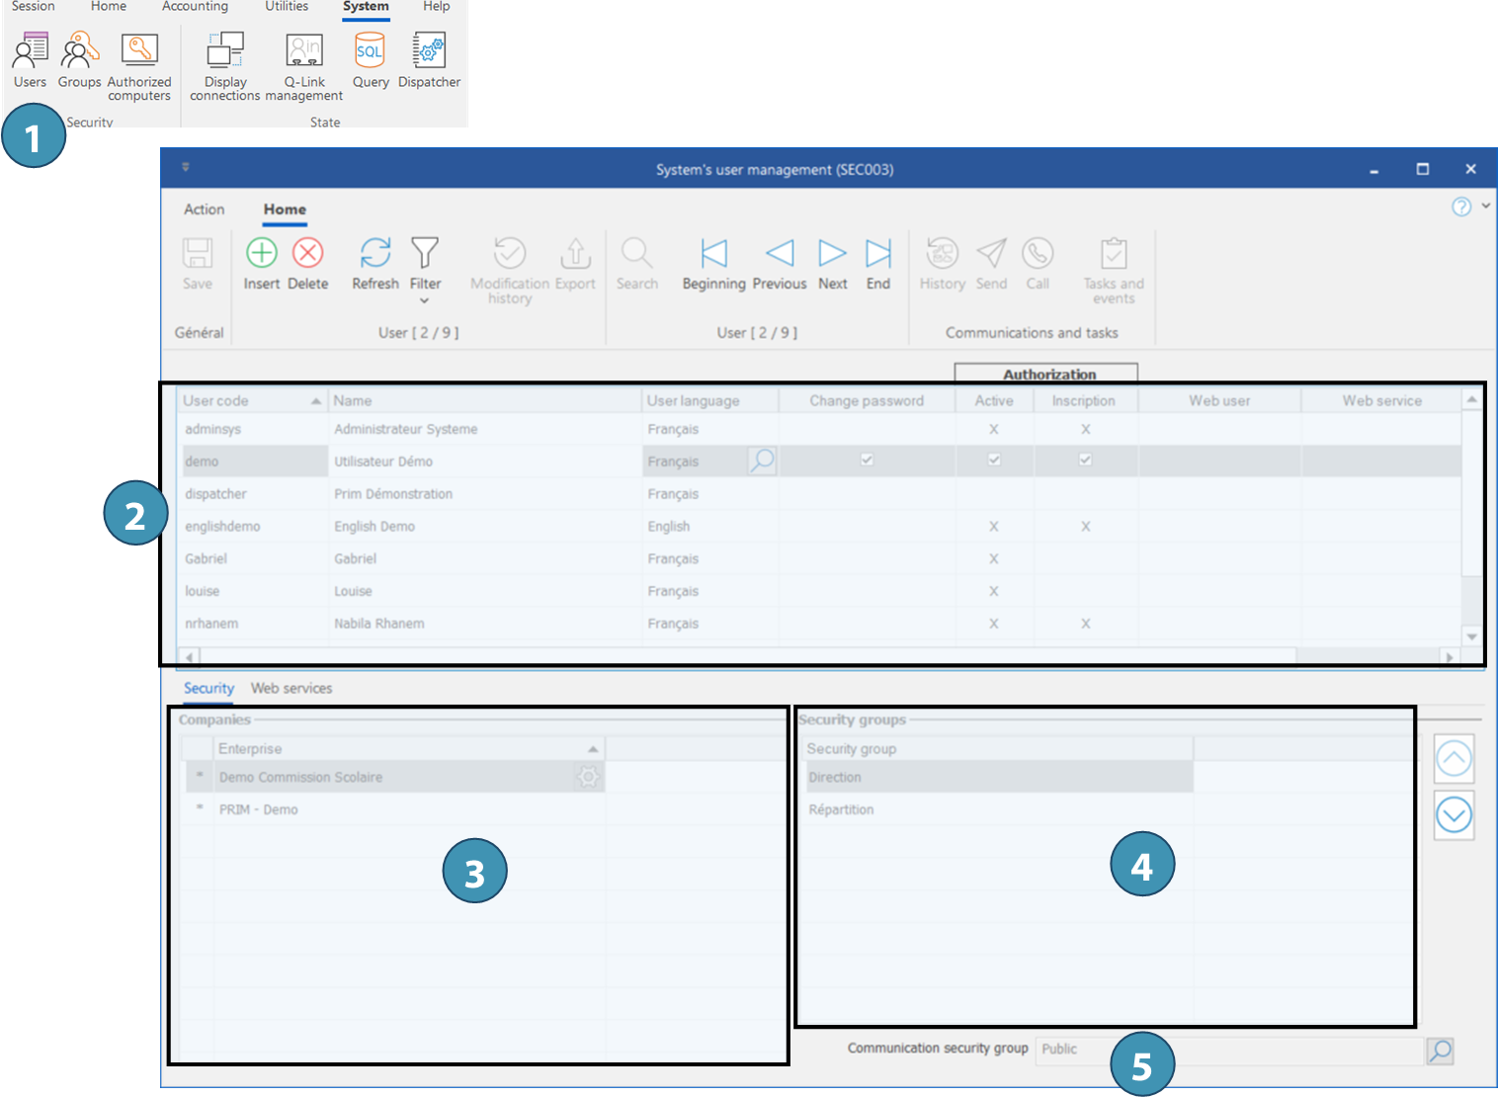Open the System main menu tab

coord(366,7)
